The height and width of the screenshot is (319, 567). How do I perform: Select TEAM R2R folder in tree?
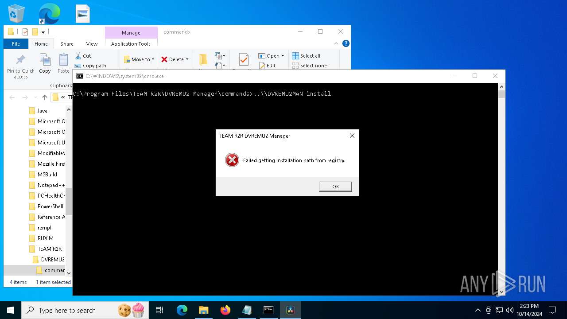45,249
